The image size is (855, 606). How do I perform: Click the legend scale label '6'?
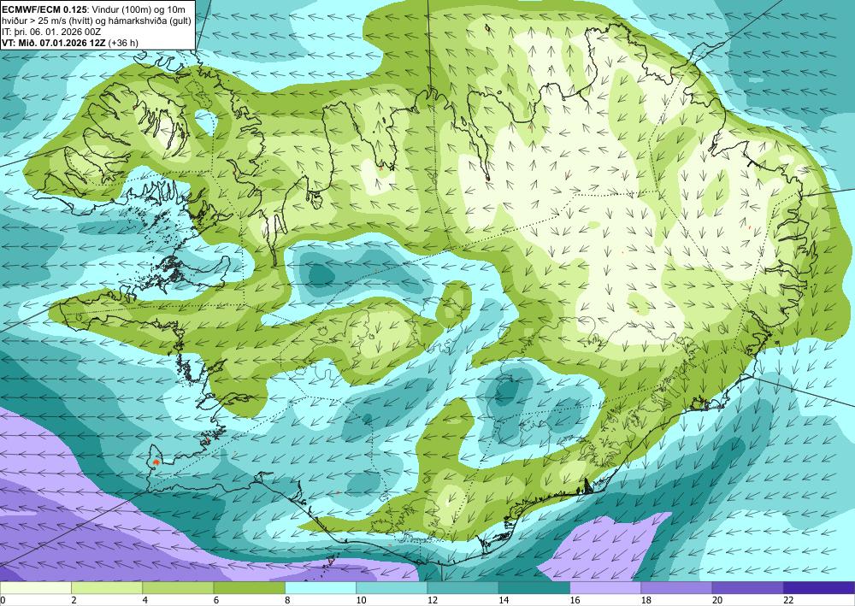pyautogui.click(x=216, y=601)
